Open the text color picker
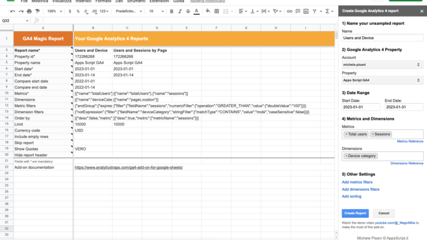 [196, 11]
